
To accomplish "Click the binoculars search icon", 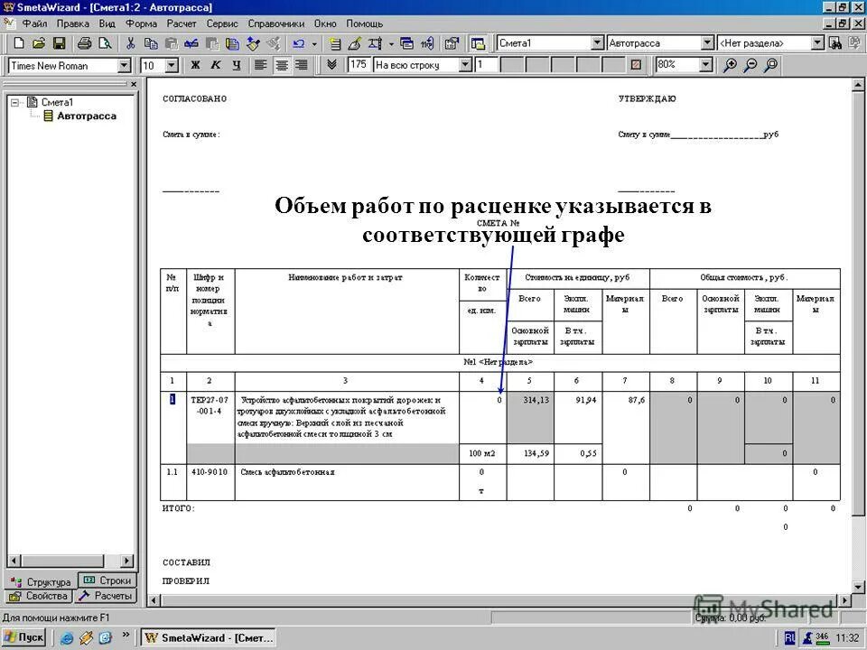I will point(835,43).
